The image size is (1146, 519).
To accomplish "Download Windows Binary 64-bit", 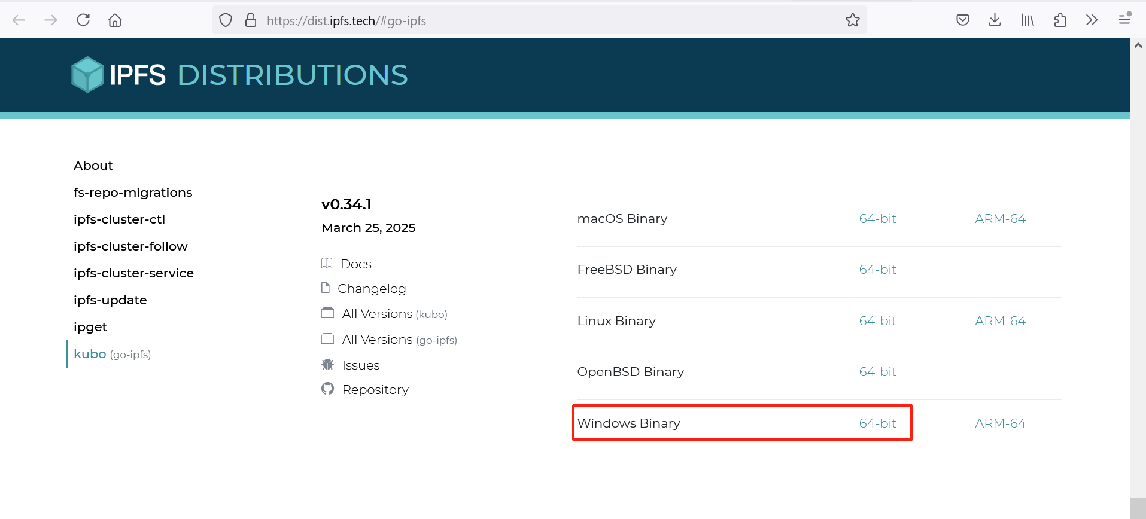I will 877,423.
